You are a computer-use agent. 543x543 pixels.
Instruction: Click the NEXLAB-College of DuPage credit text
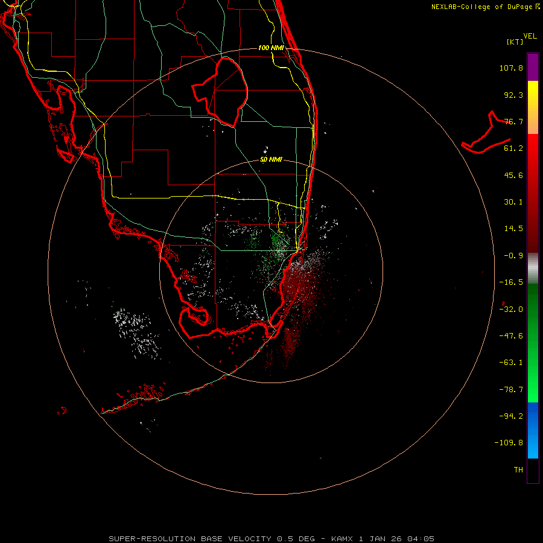(x=486, y=7)
